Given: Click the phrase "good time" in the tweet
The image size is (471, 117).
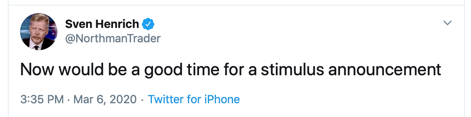Looking at the screenshot, I should (x=177, y=70).
